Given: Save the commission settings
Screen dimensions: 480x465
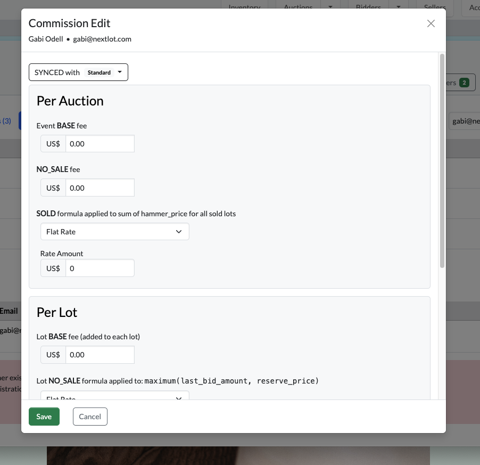Looking at the screenshot, I should [x=44, y=417].
